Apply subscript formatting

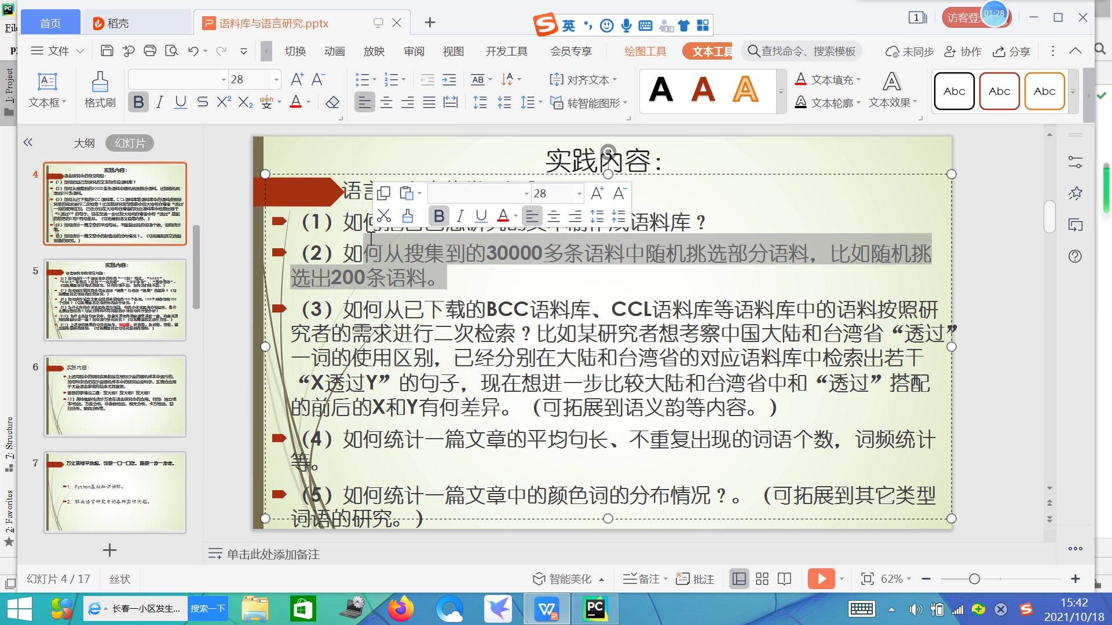tap(246, 102)
